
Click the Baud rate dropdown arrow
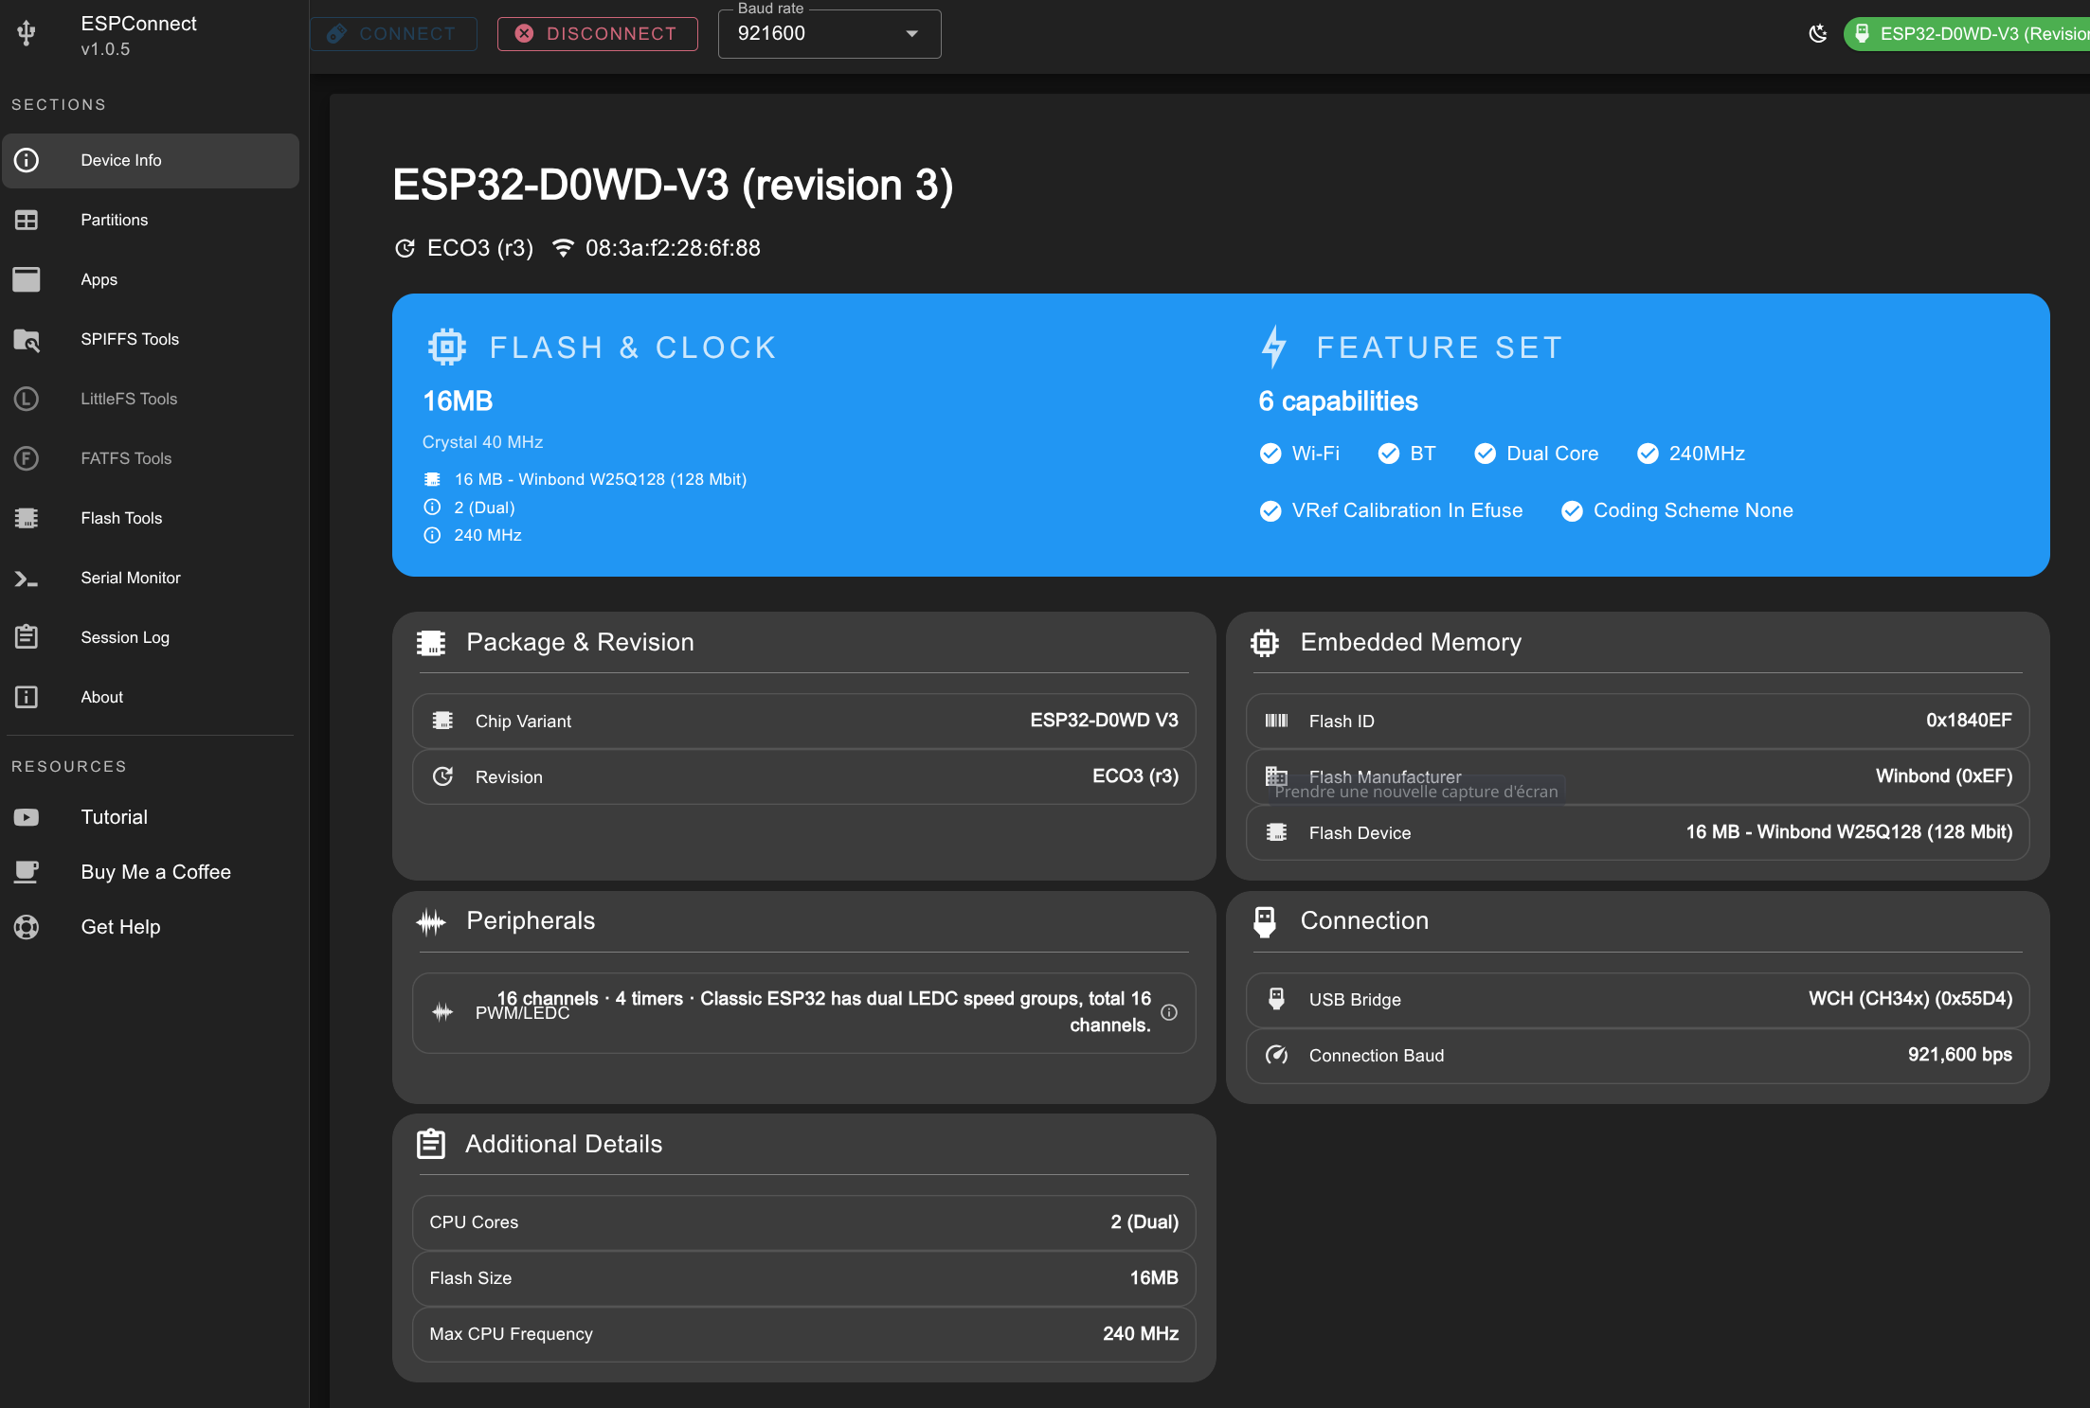[911, 34]
